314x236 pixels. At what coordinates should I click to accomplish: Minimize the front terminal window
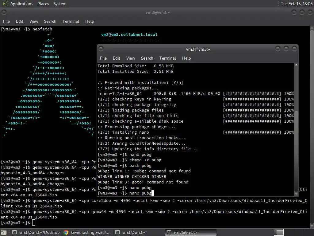(x=278, y=49)
